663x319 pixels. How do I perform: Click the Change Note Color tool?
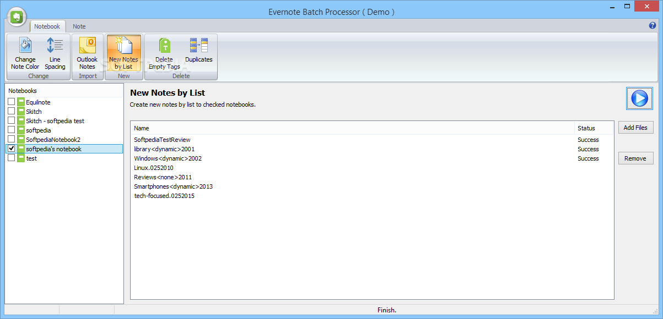tap(25, 53)
